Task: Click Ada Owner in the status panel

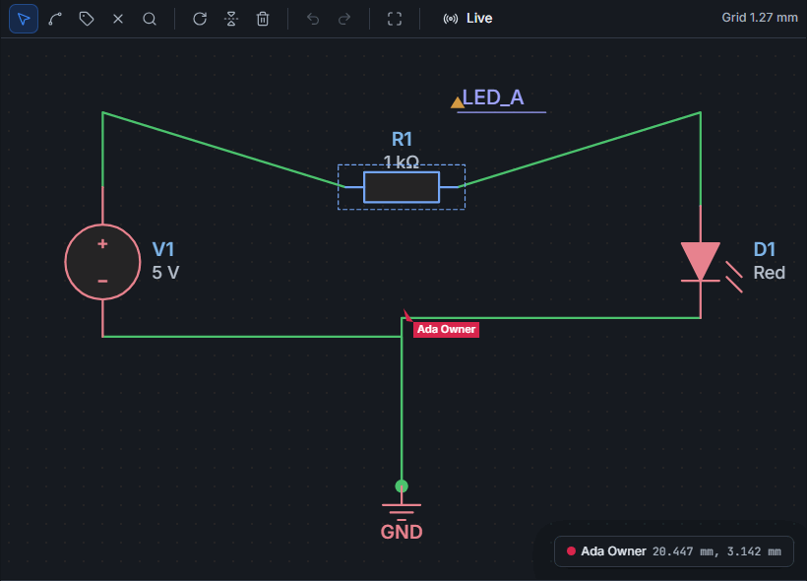Action: coord(613,551)
